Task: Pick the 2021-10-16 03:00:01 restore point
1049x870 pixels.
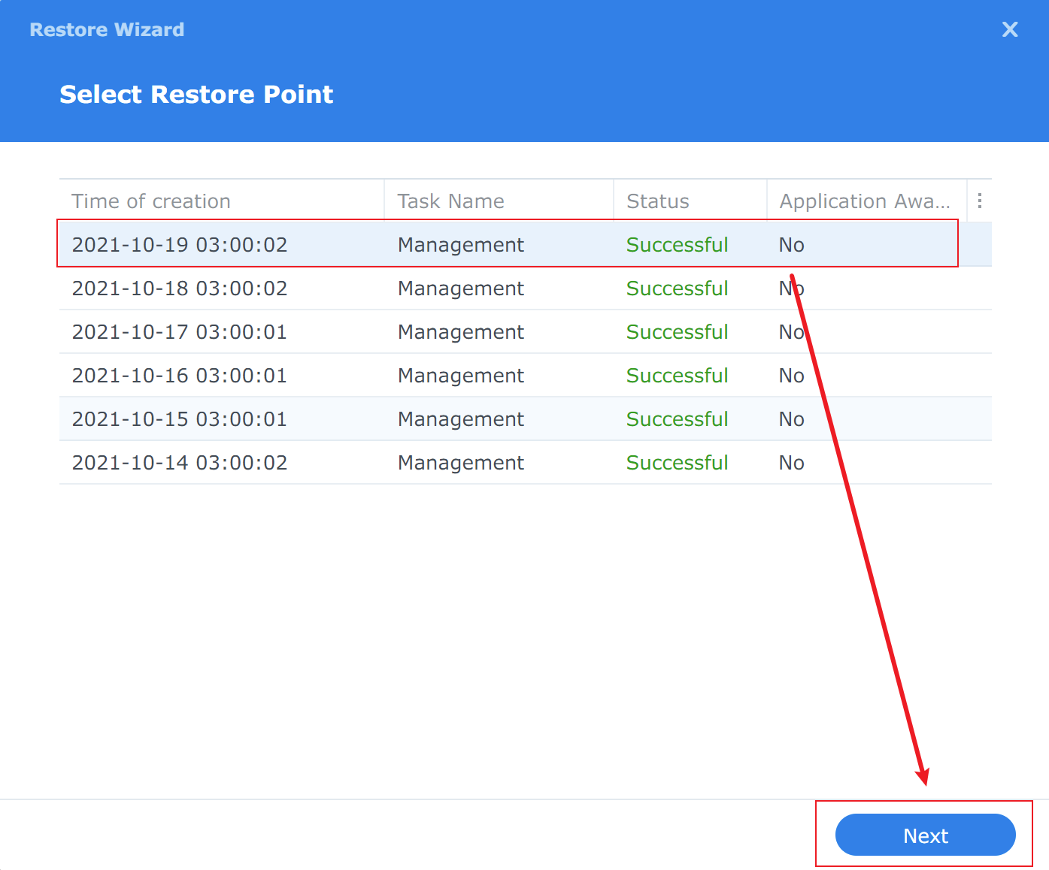Action: click(x=180, y=376)
